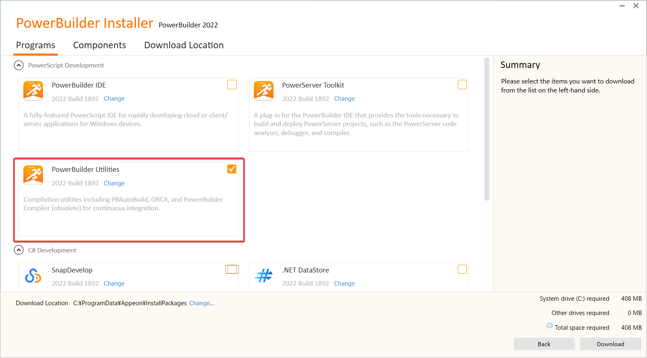Close the PowerBuilder Installer window
This screenshot has width=647, height=358.
pyautogui.click(x=636, y=6)
